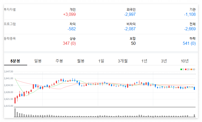Click the 2,628.00 axis label
The height and width of the screenshot is (122, 202).
coord(8,92)
